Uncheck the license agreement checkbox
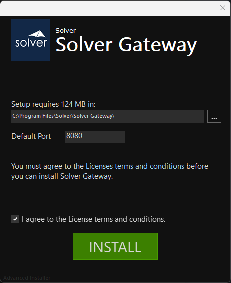231x283 pixels. coord(15,219)
